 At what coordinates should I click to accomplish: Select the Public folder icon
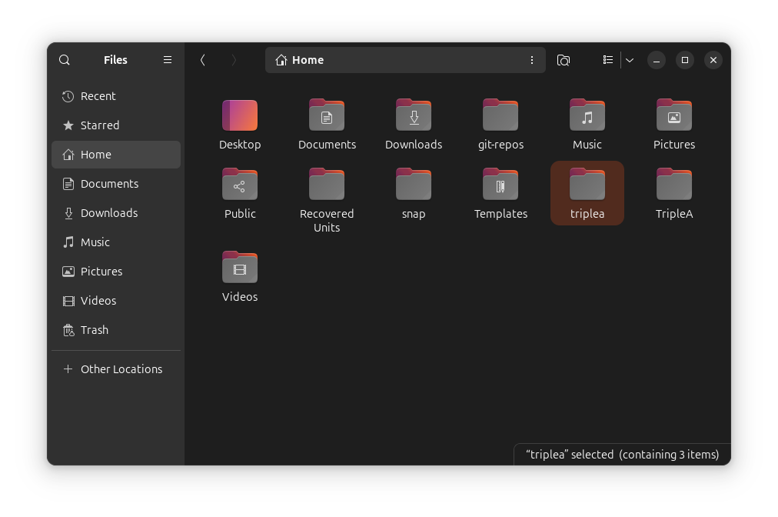pyautogui.click(x=240, y=184)
